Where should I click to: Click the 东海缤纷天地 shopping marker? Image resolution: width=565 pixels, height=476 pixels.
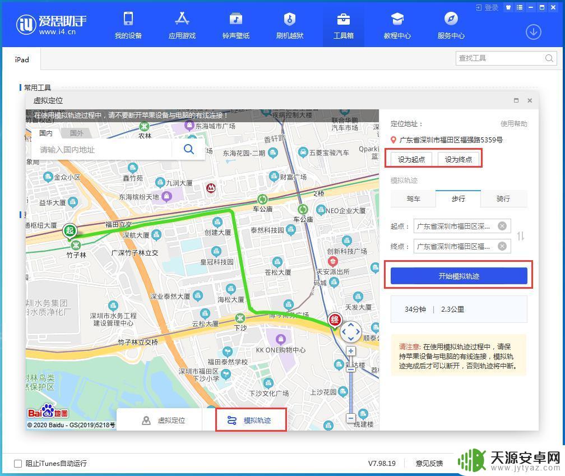coord(166,196)
